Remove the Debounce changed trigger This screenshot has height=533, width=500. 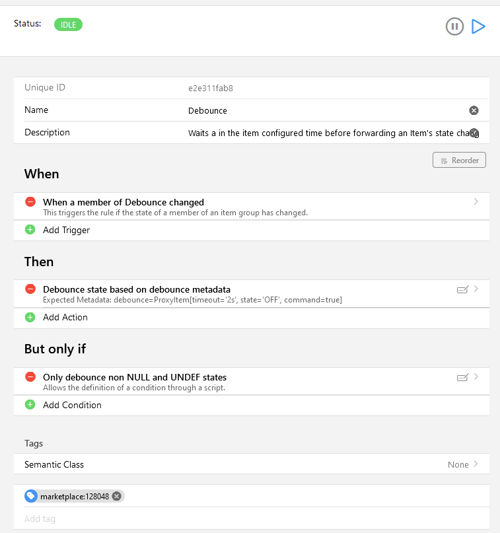coord(30,202)
